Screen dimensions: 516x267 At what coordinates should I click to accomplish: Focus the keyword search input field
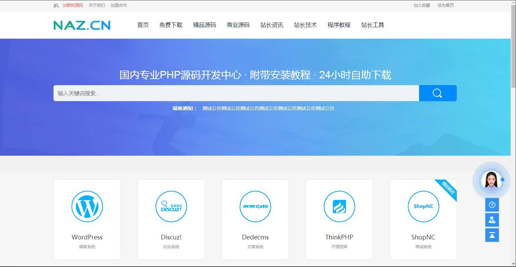coord(235,93)
